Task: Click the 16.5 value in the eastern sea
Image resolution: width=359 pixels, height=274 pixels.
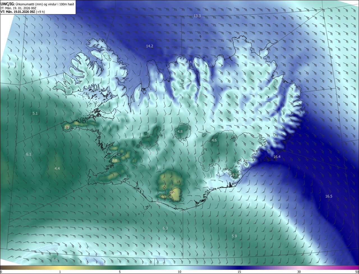Action: 329,196
